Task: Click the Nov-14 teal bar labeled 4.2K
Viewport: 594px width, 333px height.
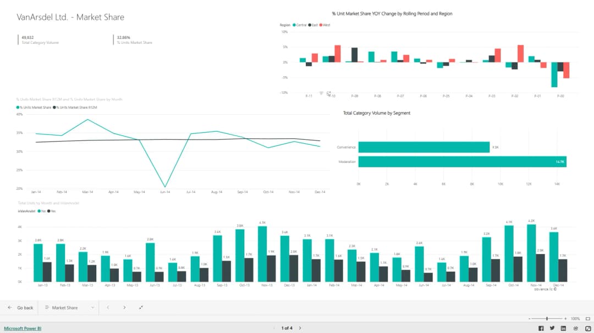Action: coord(531,253)
